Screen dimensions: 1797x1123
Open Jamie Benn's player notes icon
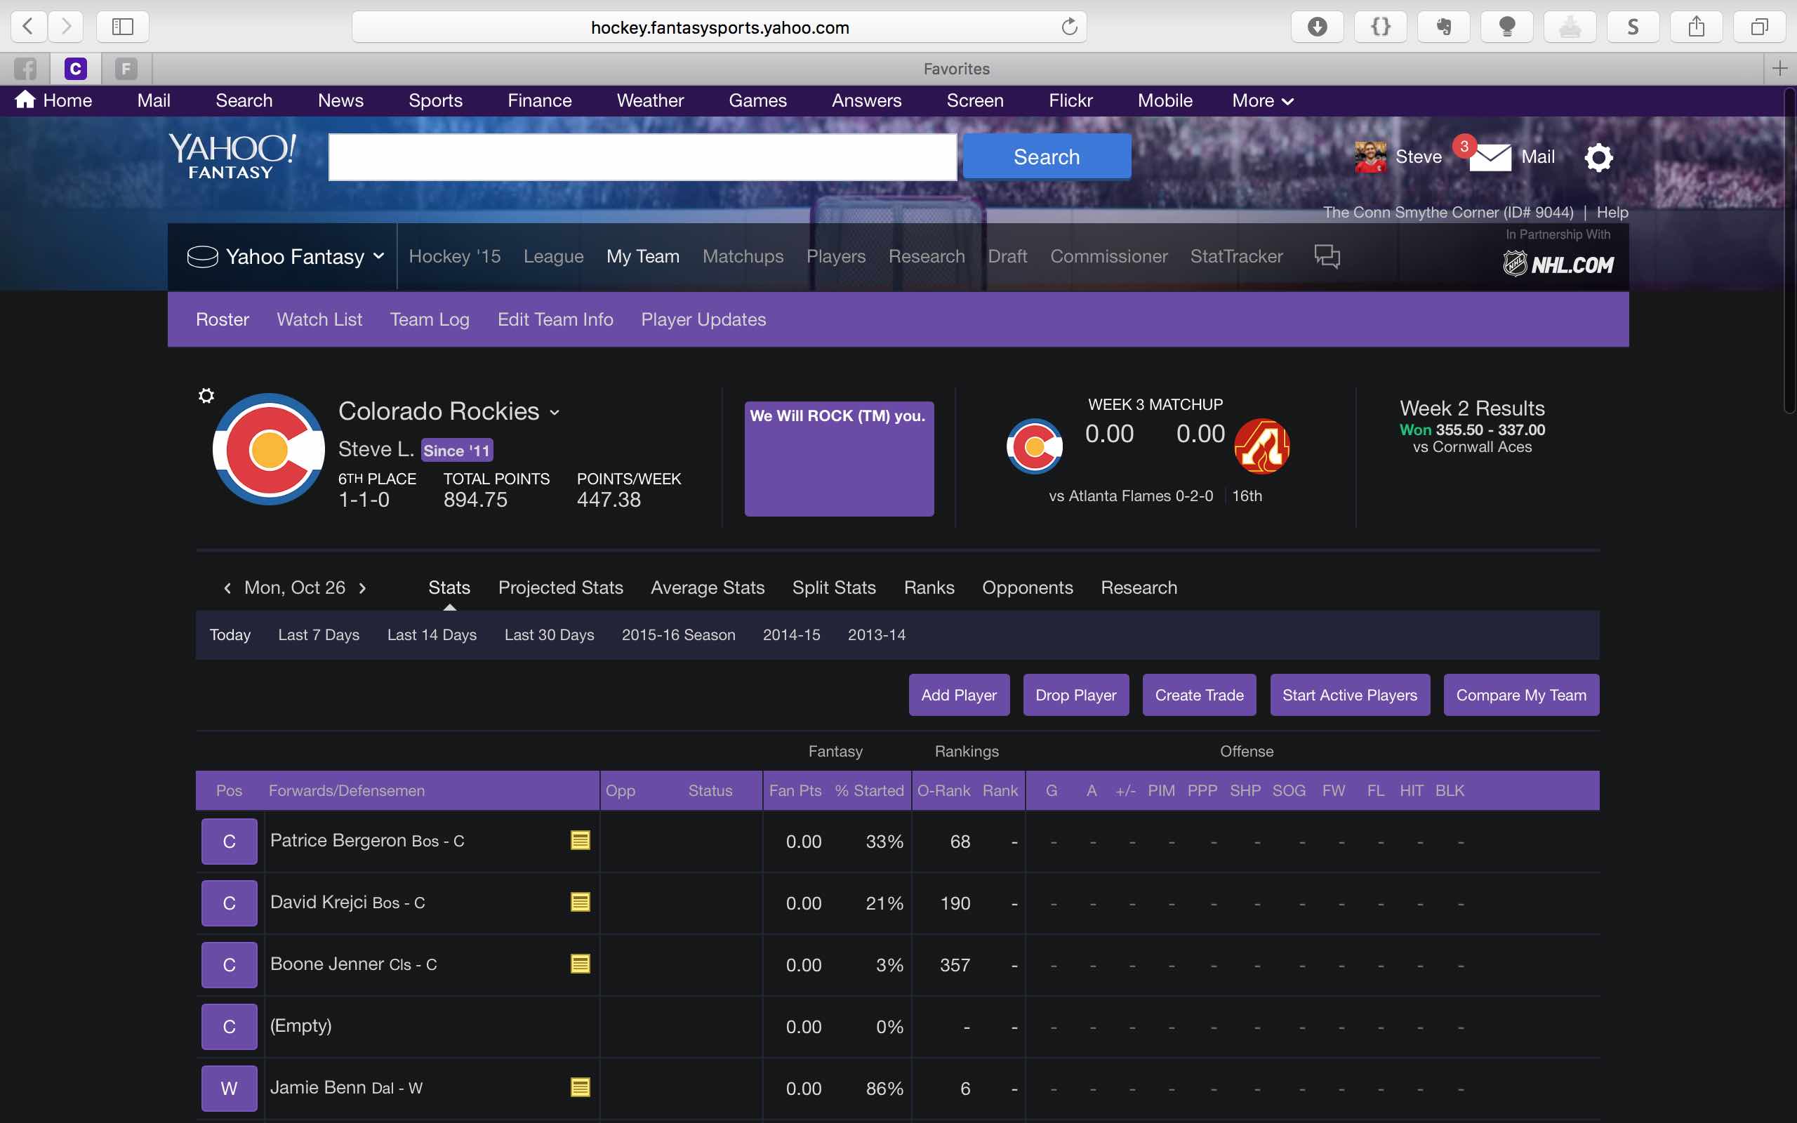point(580,1087)
